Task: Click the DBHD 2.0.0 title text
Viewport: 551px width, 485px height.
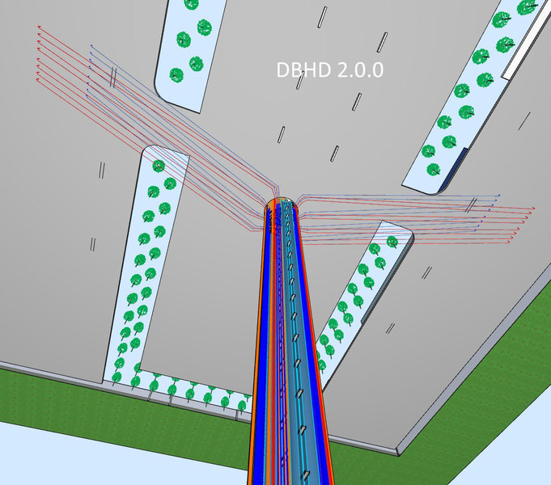Action: (x=329, y=70)
